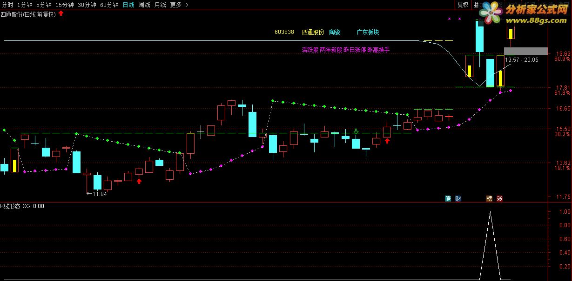The width and height of the screenshot is (572, 281).
Task: Click the 广东板块 region label
Action: (368, 32)
